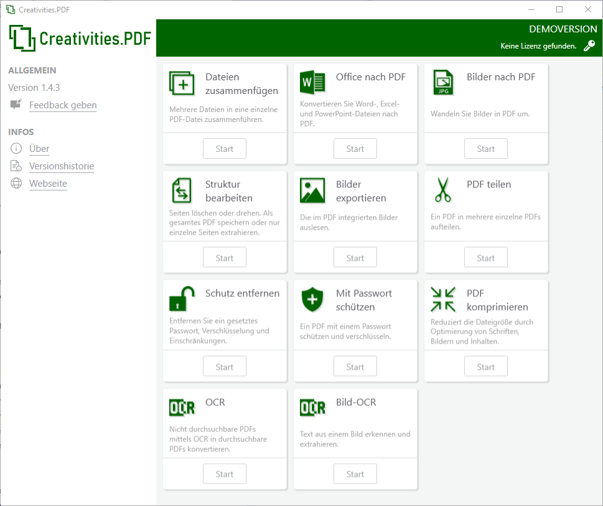603x506 pixels.
Task: Click the scissors icon for PDF teilen
Action: pos(443,190)
